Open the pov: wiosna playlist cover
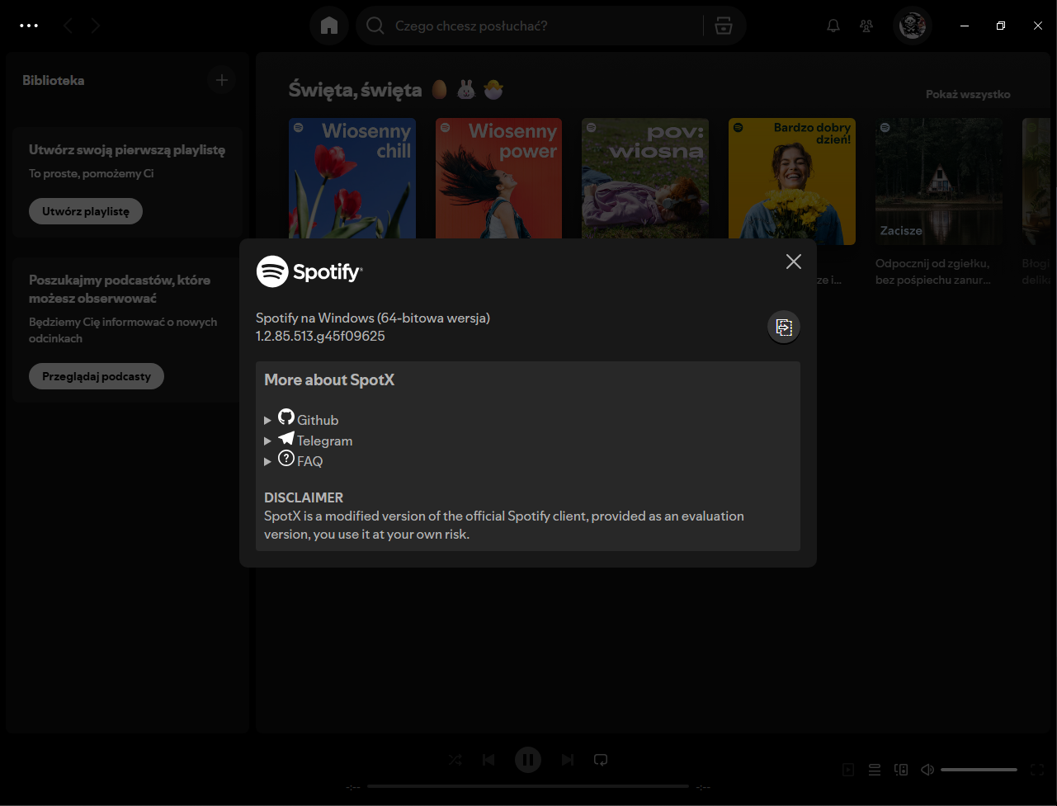The height and width of the screenshot is (806, 1057). [x=645, y=181]
